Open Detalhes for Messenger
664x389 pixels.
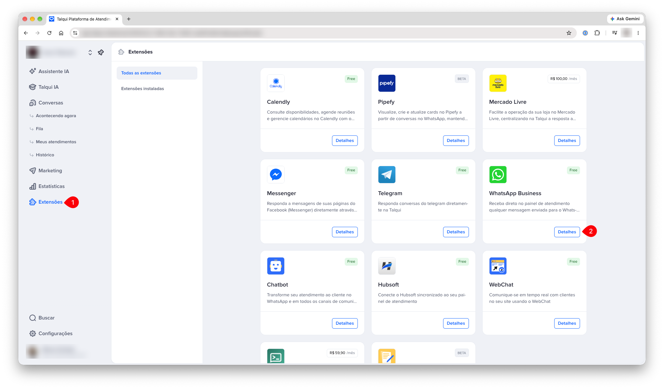[x=345, y=232]
